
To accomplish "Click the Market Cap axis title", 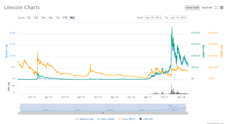I will click(x=6, y=51).
